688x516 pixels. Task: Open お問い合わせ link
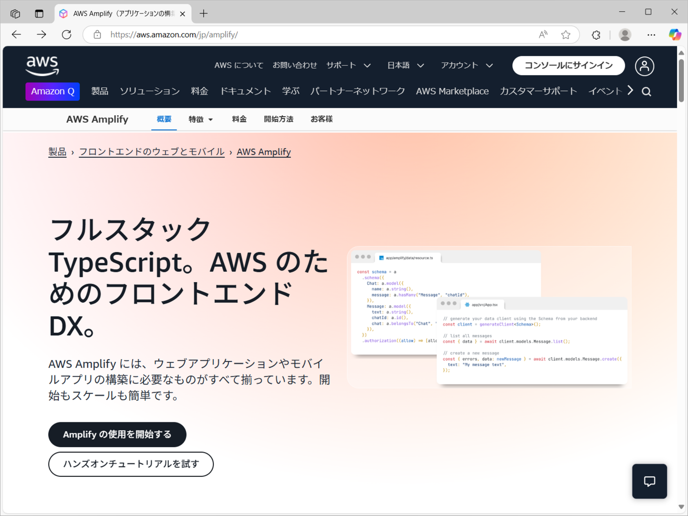point(295,65)
